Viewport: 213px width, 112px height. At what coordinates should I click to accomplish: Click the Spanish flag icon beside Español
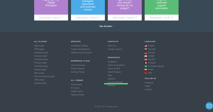146,59
